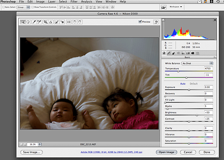Open the Analysis menu
The image size is (224, 160).
tap(87, 1)
